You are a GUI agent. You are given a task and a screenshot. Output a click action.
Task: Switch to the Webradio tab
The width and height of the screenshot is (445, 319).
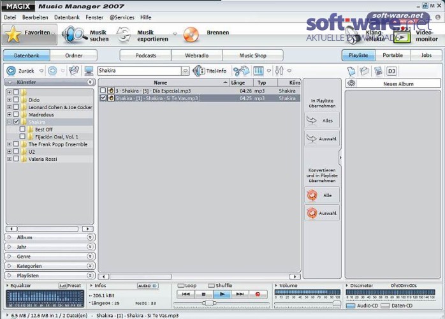[x=196, y=56]
